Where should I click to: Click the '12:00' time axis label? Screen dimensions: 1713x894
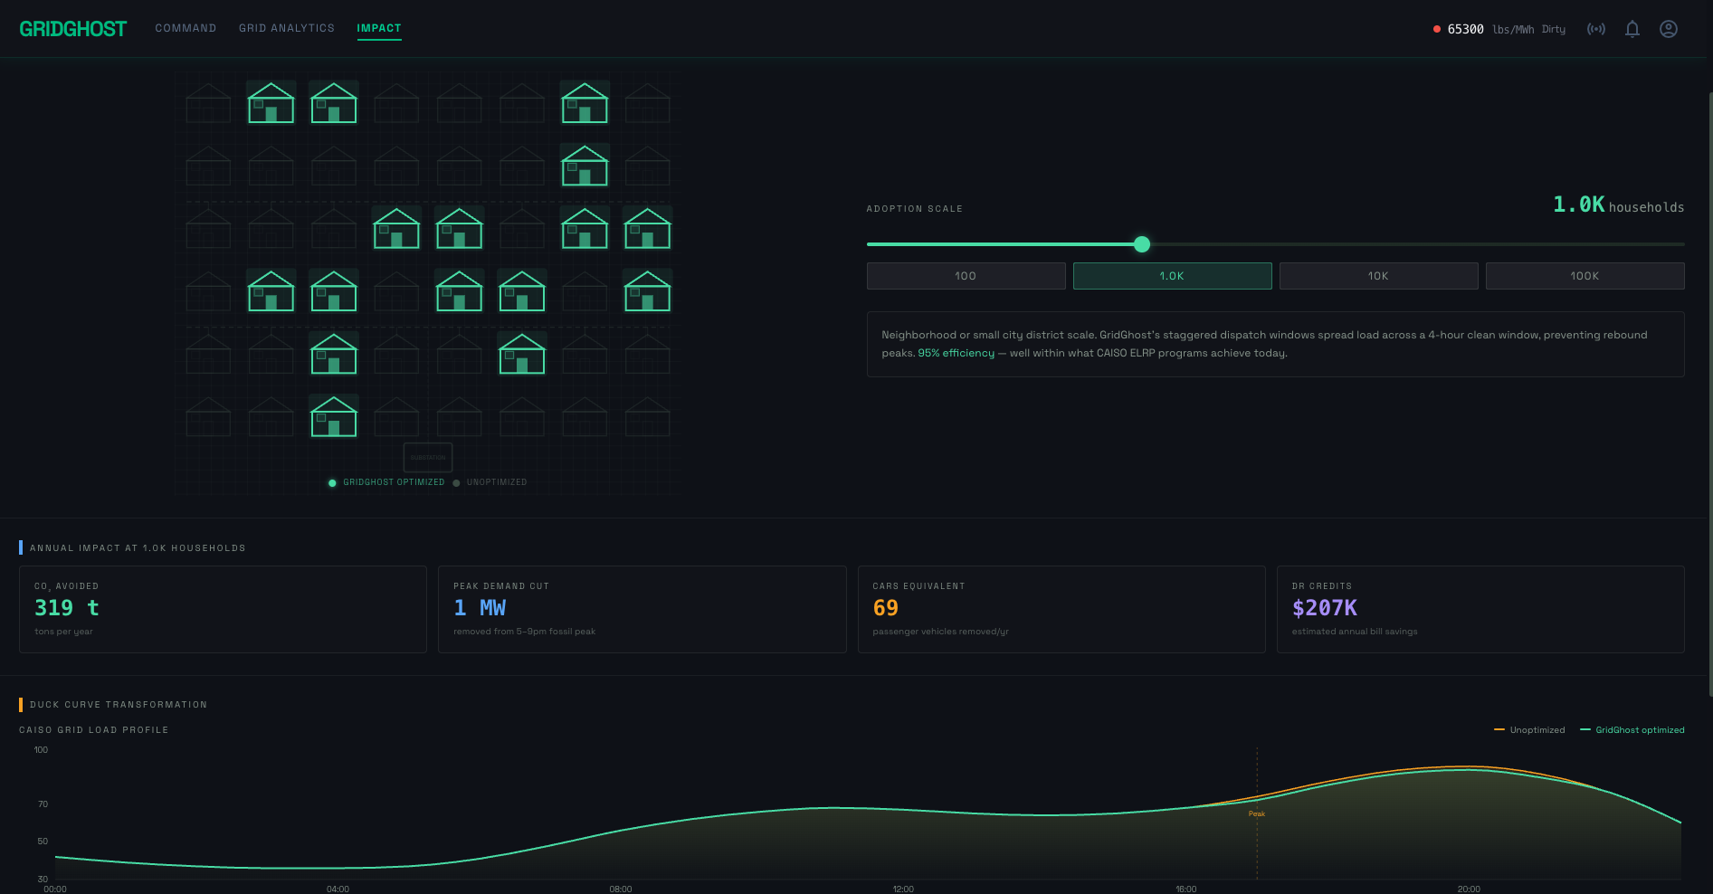click(903, 889)
